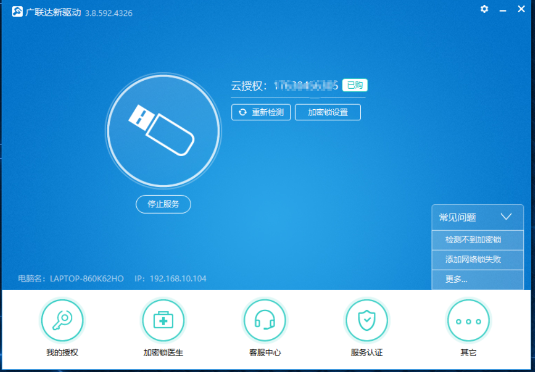Select 检测不到加密锁 FAQ entry

pos(477,240)
